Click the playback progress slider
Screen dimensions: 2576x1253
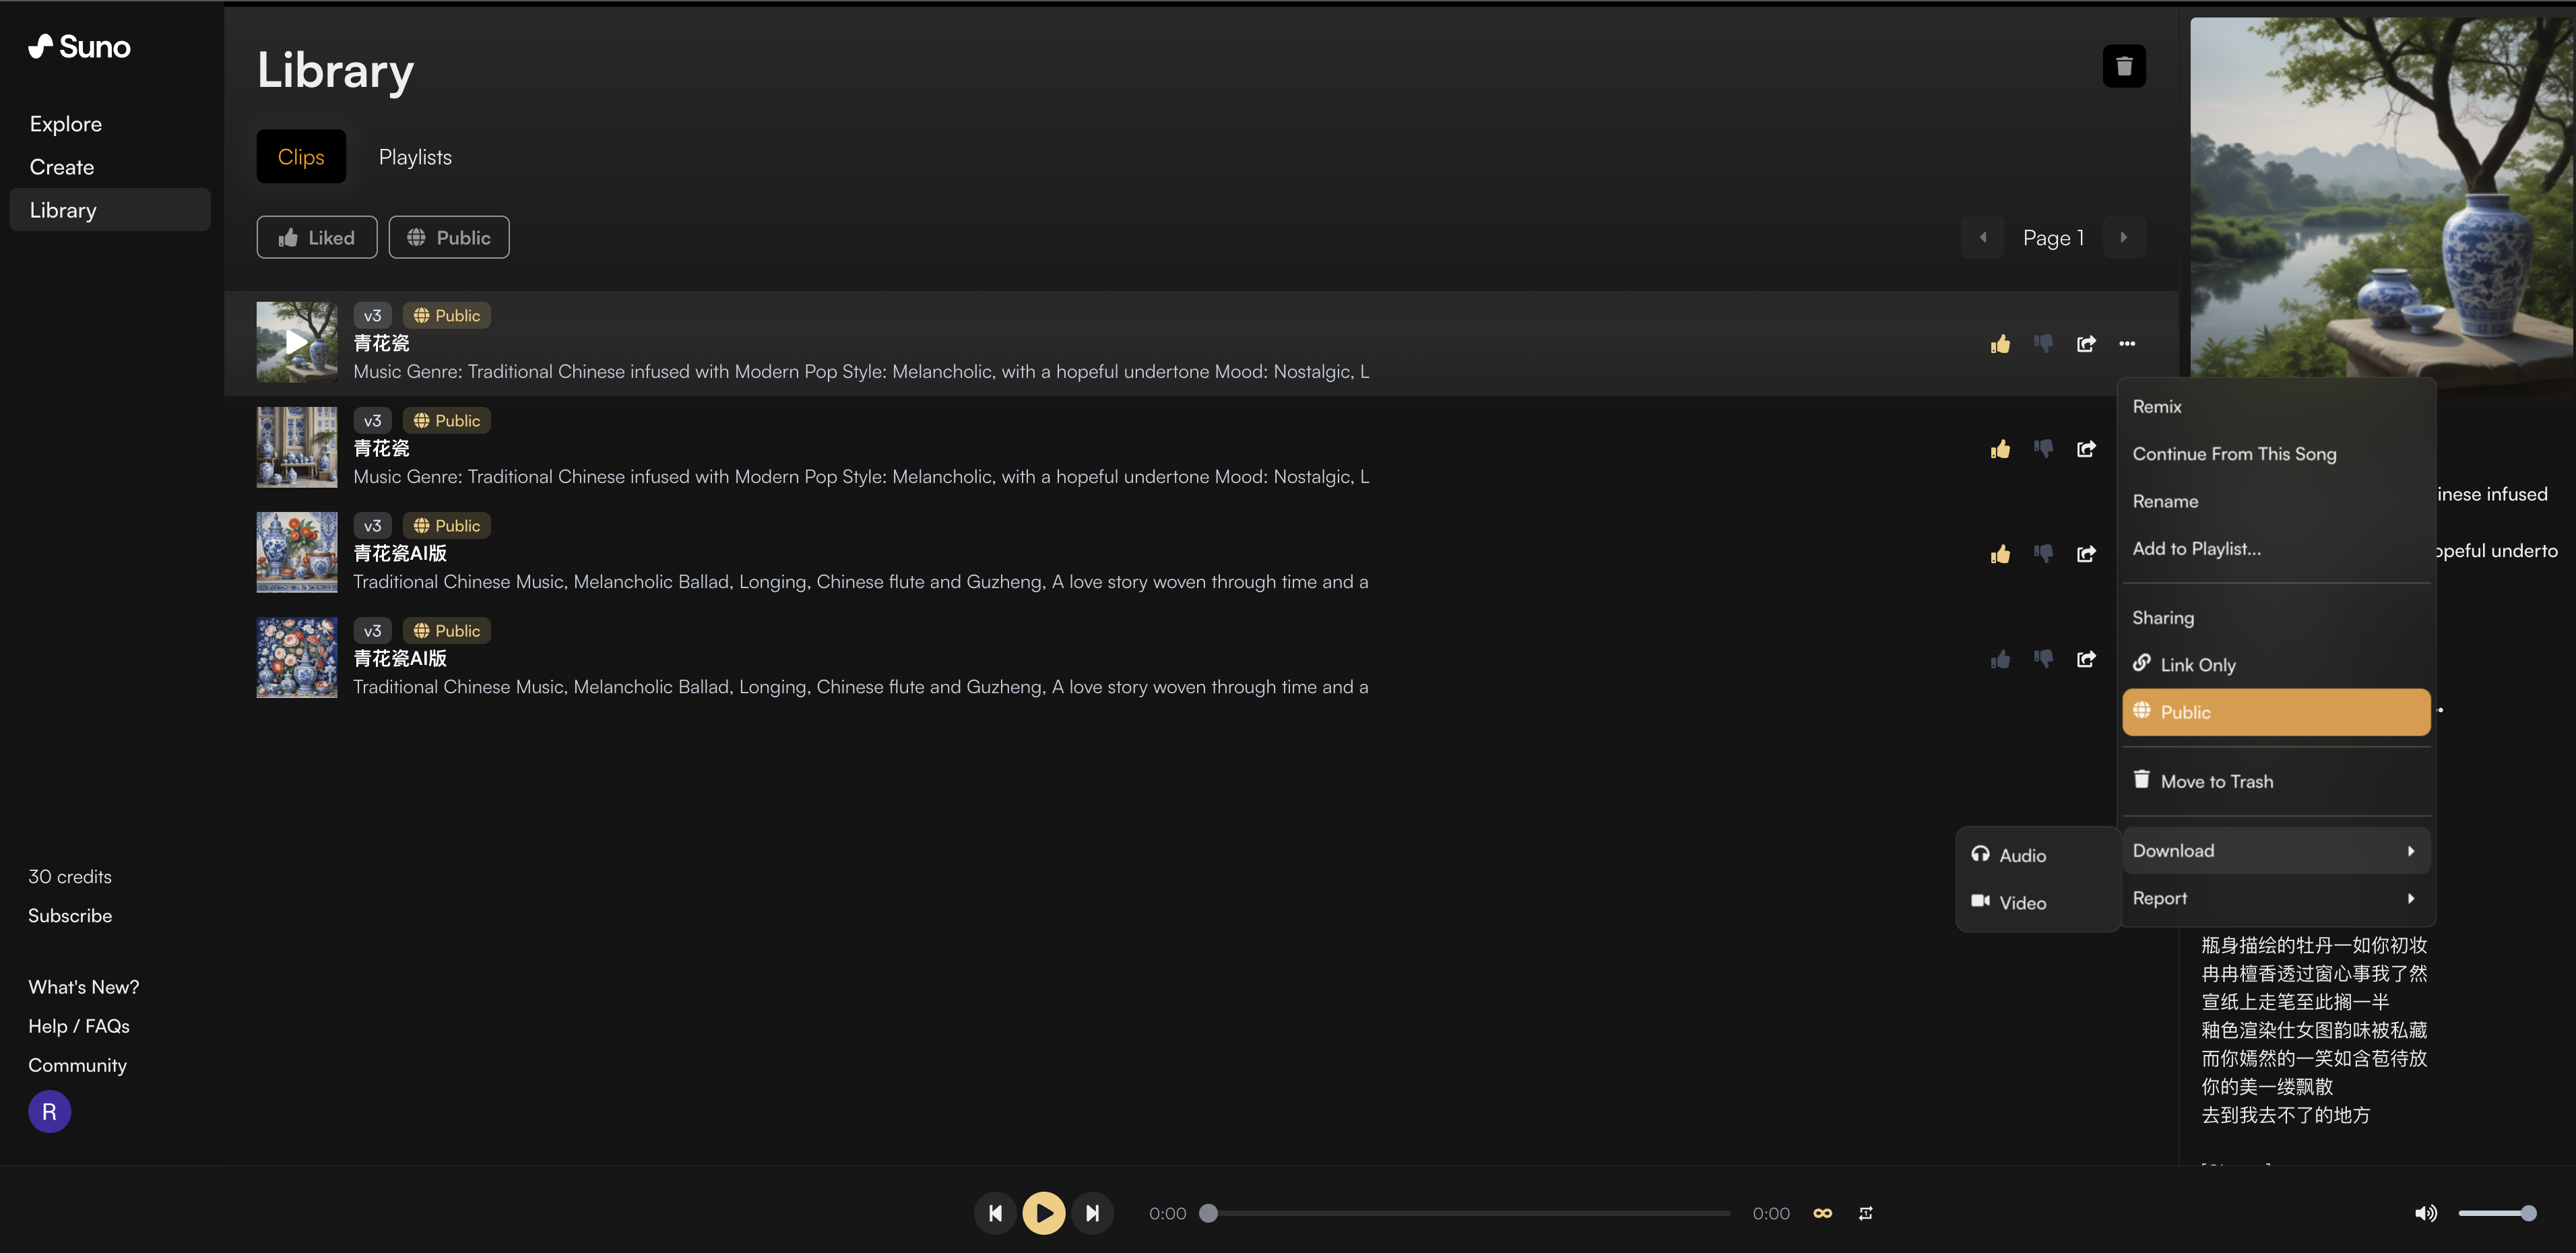[1470, 1213]
